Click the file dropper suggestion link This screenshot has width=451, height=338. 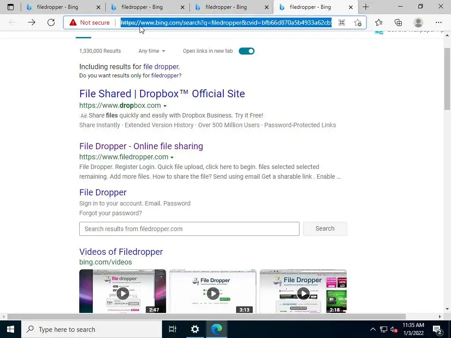coord(161,67)
